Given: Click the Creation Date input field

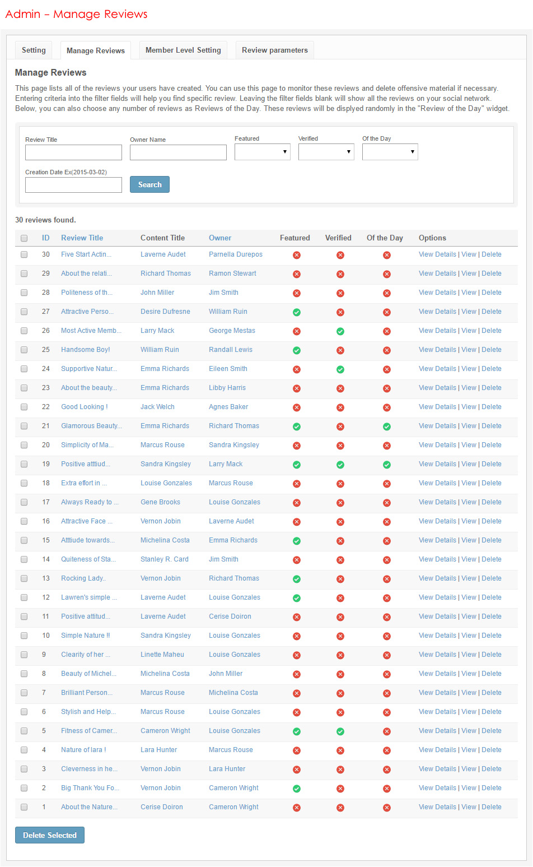Looking at the screenshot, I should 73,185.
